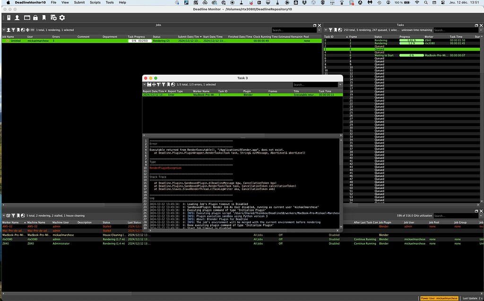Click the plus icon in the Jobs panel toolbar
This screenshot has height=301, width=484.
coord(28,30)
